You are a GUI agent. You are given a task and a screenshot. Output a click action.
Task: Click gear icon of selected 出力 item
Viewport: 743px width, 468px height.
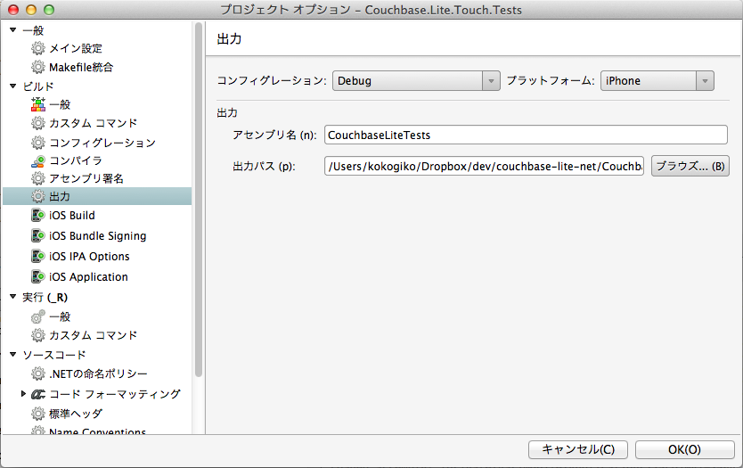pyautogui.click(x=38, y=196)
